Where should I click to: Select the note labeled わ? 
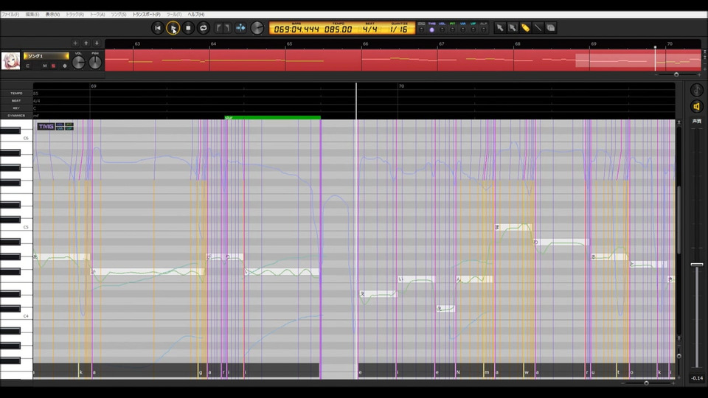(x=561, y=242)
